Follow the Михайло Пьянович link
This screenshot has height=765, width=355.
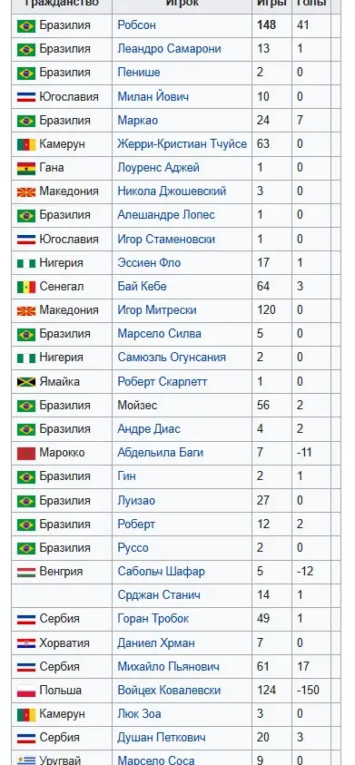click(x=169, y=666)
